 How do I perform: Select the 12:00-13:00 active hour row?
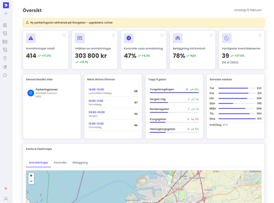click(113, 125)
